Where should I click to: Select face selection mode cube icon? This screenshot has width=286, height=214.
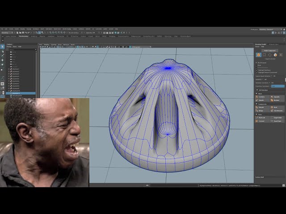(275, 55)
